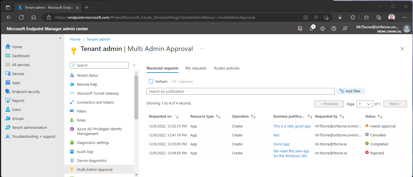Open the Add filter control
413x177 pixels.
[x=351, y=91]
